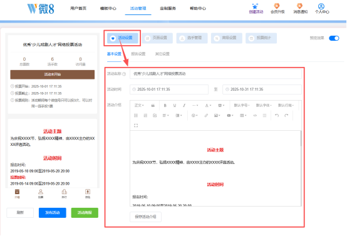The height and width of the screenshot is (236, 347).
Task: Switch to the 基本设置 sub-tab
Action: tap(114, 54)
